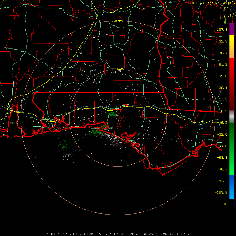This screenshot has width=236, height=236.
Task: Click the "VEL" legend title
Action: click(230, 15)
